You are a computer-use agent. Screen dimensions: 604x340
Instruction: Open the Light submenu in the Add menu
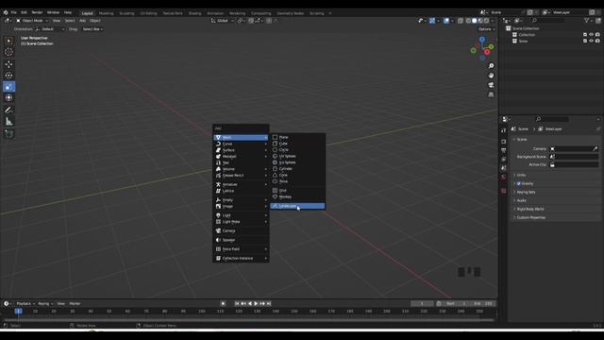pyautogui.click(x=241, y=215)
